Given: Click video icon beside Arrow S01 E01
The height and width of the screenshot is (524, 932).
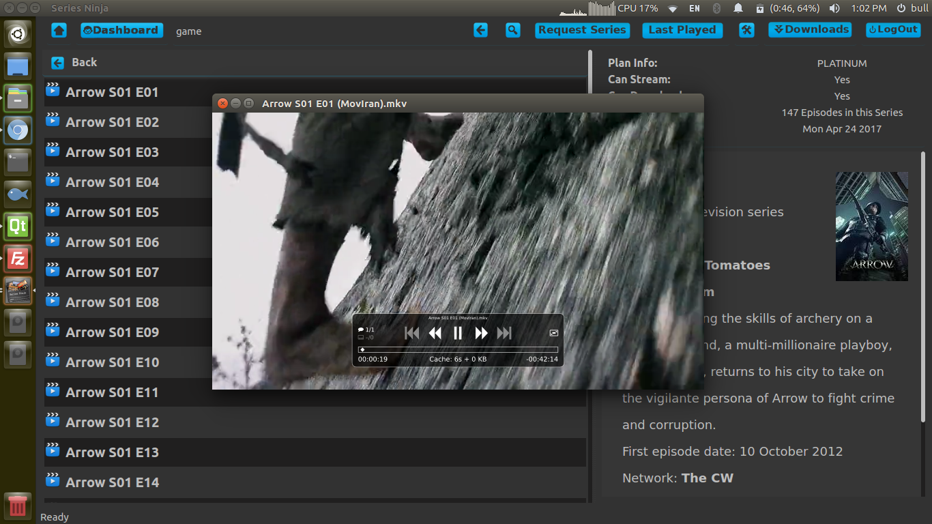Looking at the screenshot, I should coord(53,89).
